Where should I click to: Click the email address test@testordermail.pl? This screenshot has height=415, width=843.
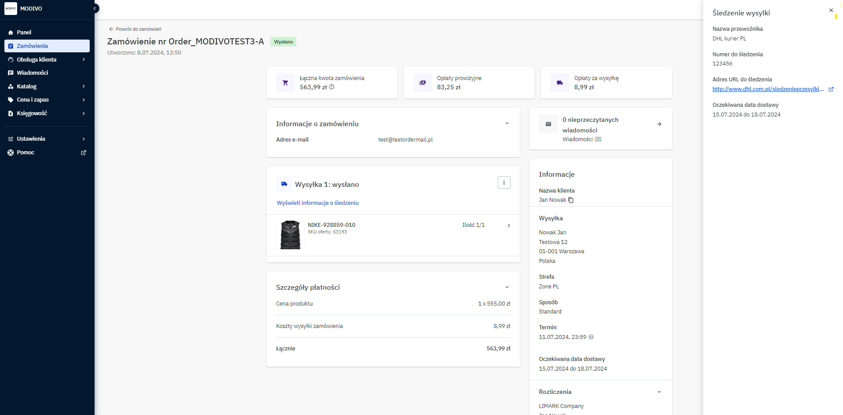(405, 140)
